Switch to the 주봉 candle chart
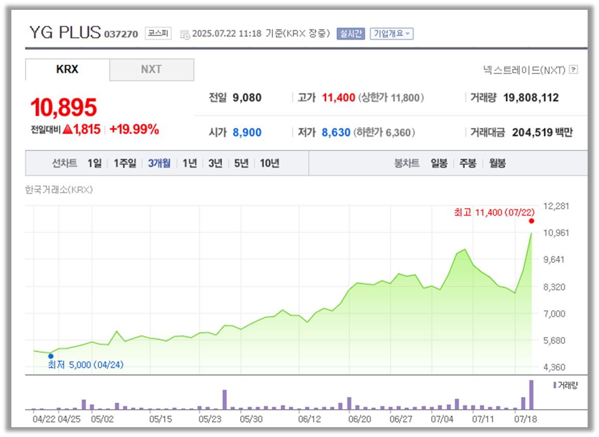The width and height of the screenshot is (599, 437). coord(467,163)
